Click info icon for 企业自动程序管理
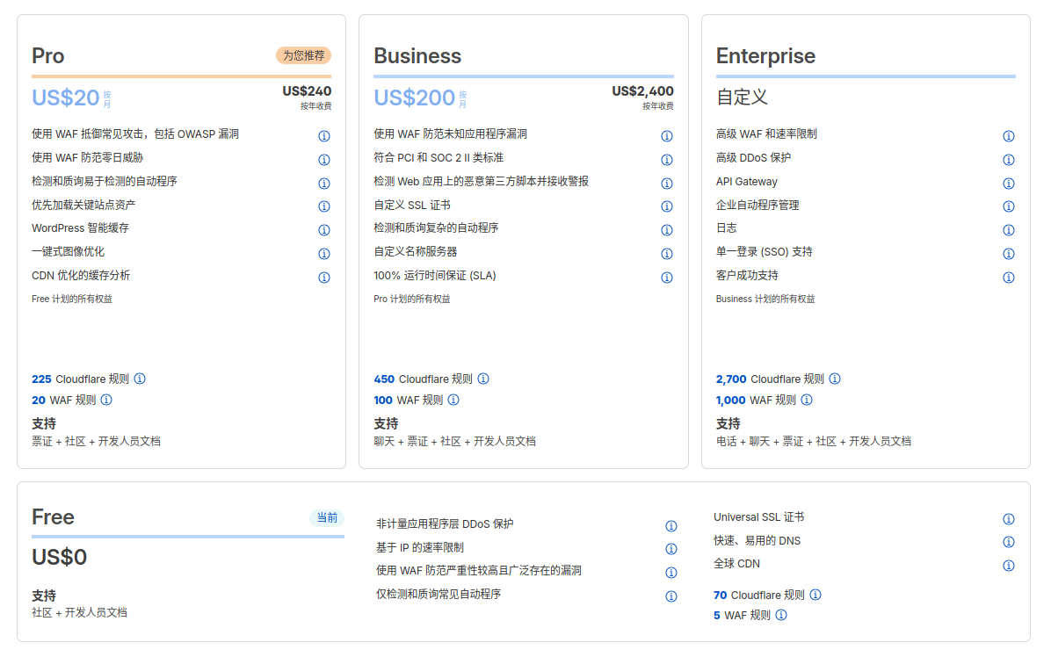1051x657 pixels. pyautogui.click(x=1008, y=206)
